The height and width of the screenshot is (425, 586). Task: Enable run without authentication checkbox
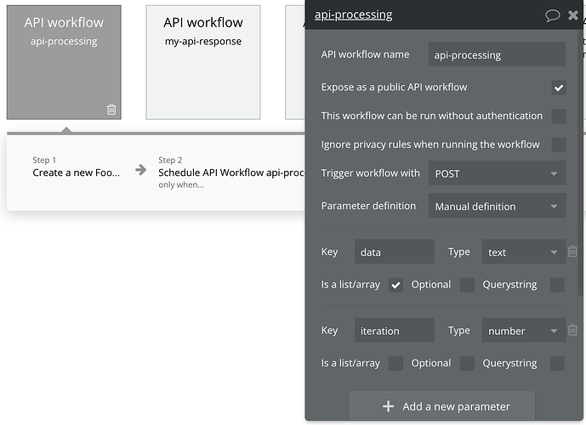tap(559, 116)
